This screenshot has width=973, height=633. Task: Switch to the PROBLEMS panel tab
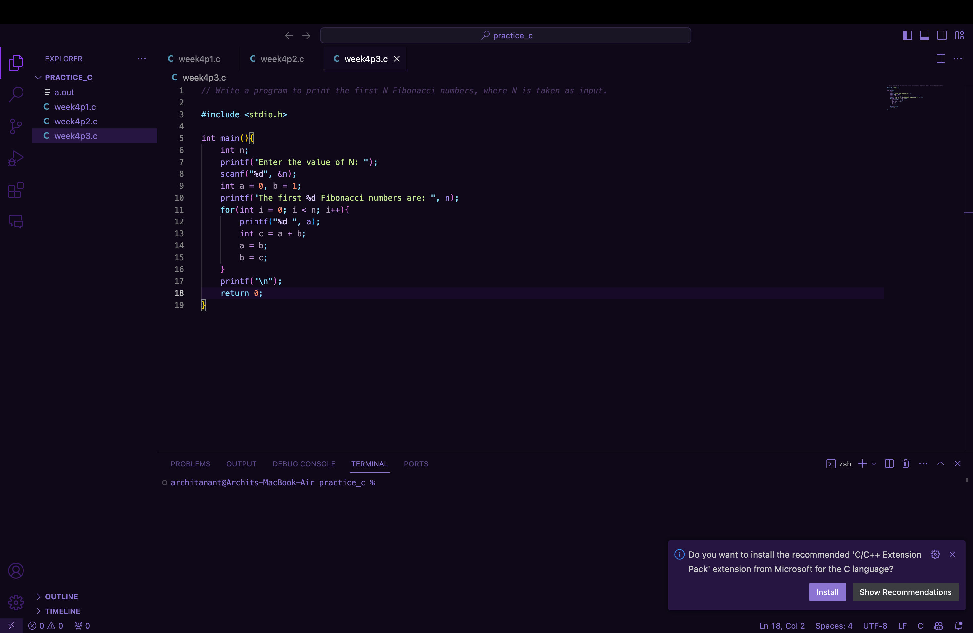(190, 464)
